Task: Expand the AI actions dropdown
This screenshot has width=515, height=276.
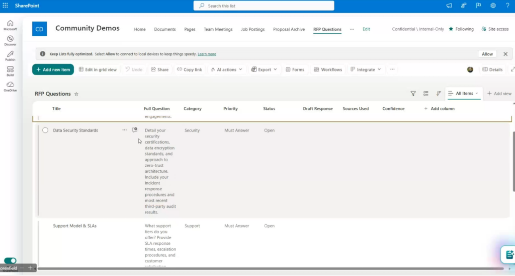Action: (x=226, y=70)
